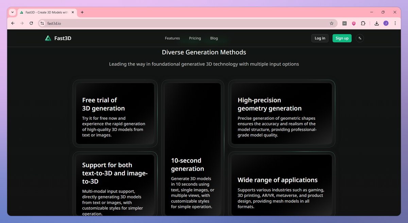Restore down the browser window
This screenshot has height=223, width=408.
click(x=383, y=12)
